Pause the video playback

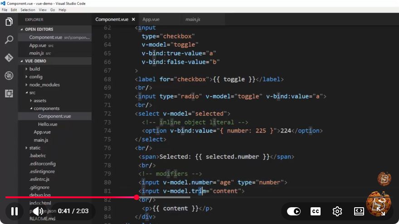tap(15, 211)
